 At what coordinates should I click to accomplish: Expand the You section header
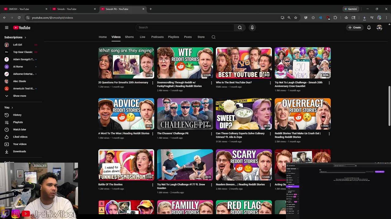pos(9,108)
